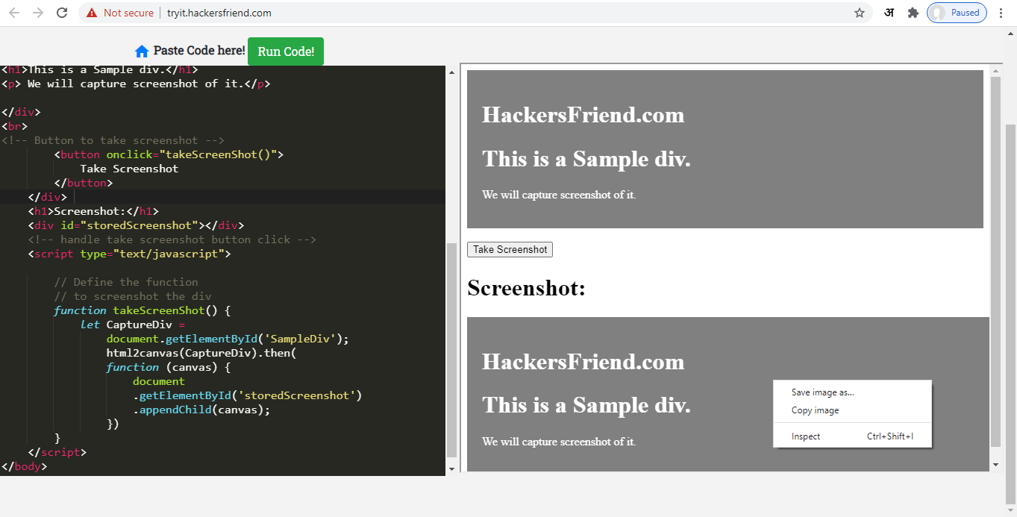Click the script type="text/javascript" code line

129,254
